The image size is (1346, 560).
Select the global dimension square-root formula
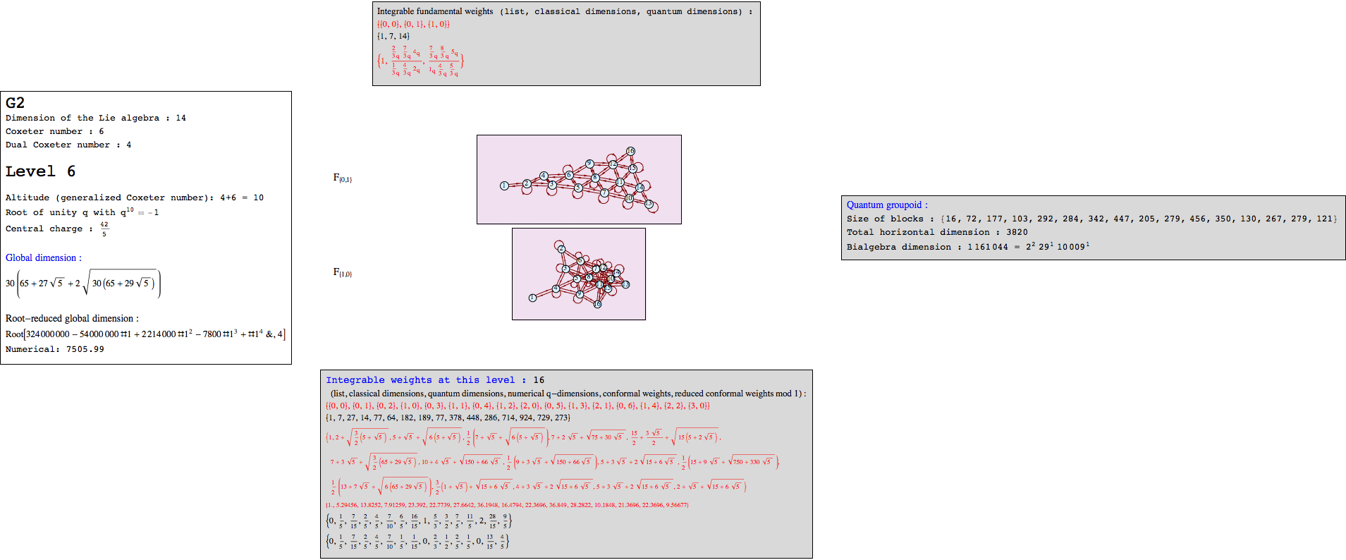tap(83, 284)
